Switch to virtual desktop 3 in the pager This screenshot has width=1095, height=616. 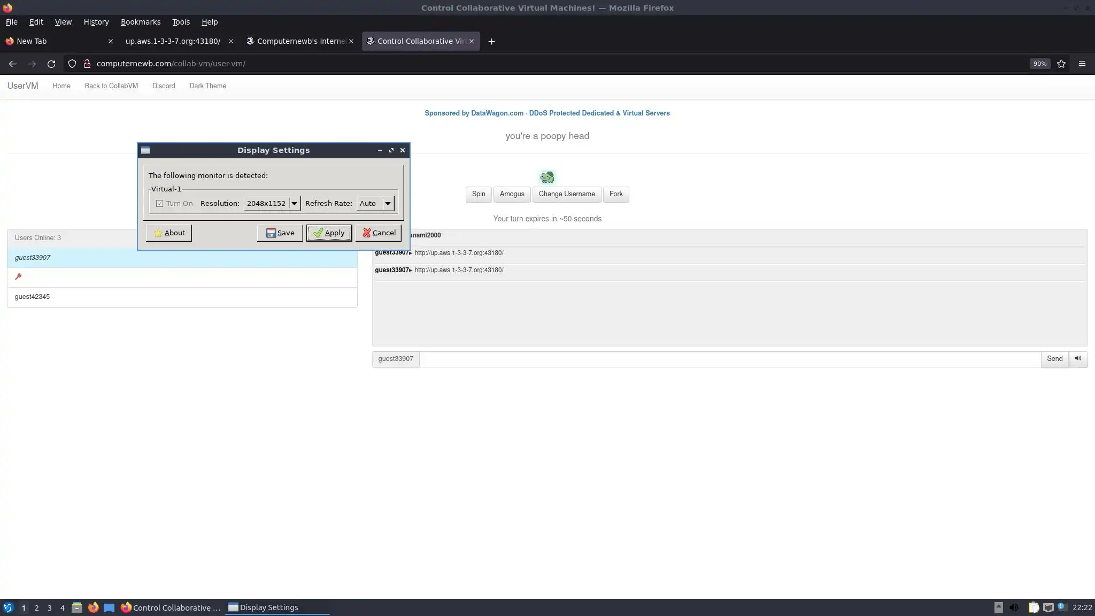(x=50, y=607)
